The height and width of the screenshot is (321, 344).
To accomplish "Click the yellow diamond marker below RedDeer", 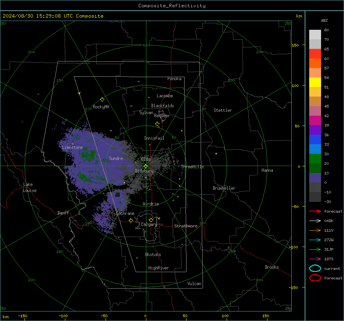I will [157, 124].
